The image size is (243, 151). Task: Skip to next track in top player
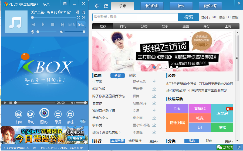click(62, 24)
